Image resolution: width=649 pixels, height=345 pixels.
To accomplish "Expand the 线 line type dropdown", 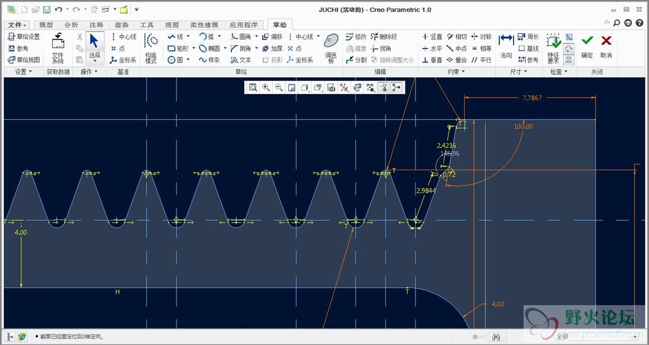I will click(x=188, y=36).
